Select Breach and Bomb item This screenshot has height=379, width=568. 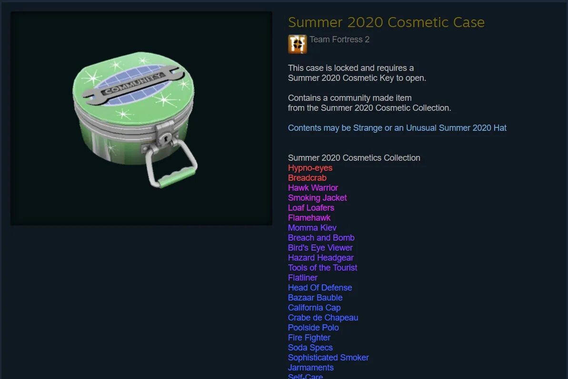pyautogui.click(x=321, y=238)
